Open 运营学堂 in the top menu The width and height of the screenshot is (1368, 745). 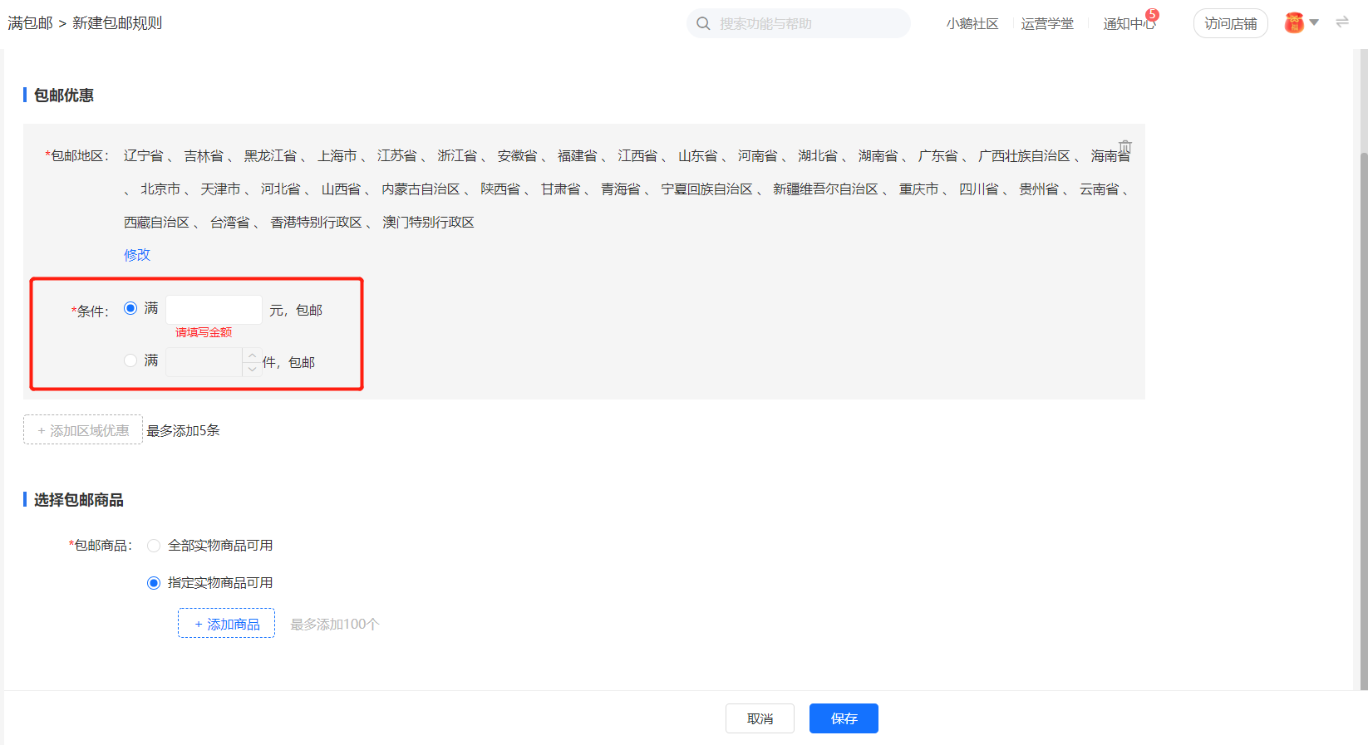coord(1047,24)
